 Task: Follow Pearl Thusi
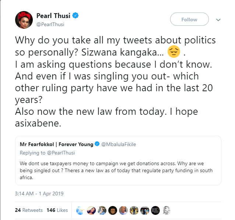[189, 19]
